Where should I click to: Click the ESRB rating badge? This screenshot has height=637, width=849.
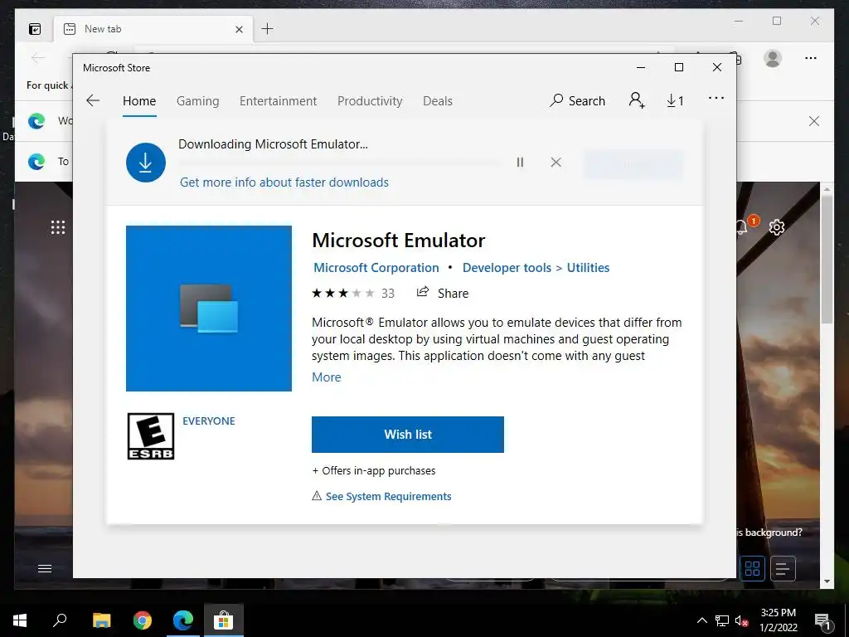[x=151, y=436]
